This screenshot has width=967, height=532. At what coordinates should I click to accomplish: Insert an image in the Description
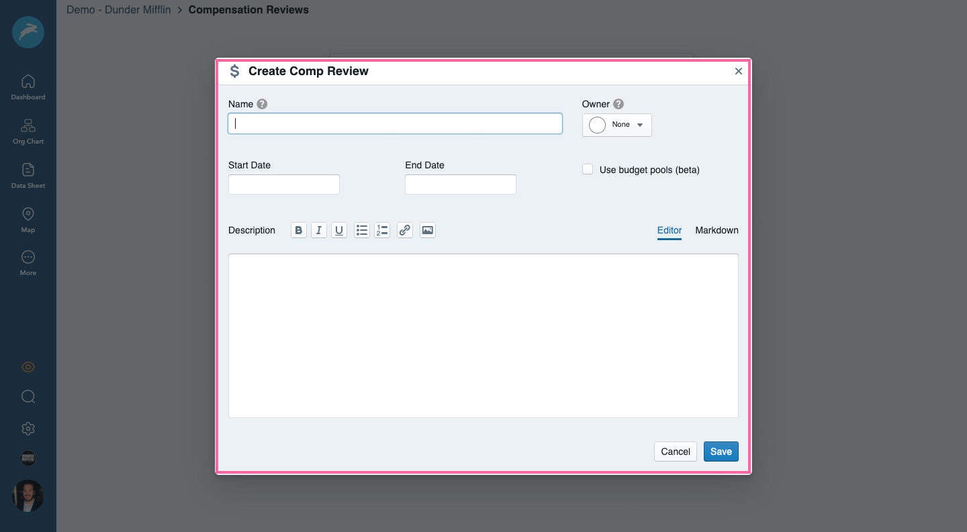click(x=428, y=230)
